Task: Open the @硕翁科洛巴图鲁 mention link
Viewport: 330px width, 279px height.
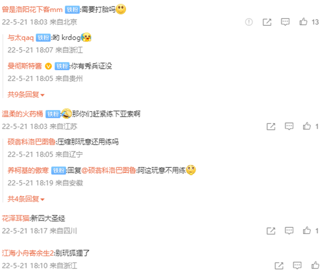Action: pos(109,171)
